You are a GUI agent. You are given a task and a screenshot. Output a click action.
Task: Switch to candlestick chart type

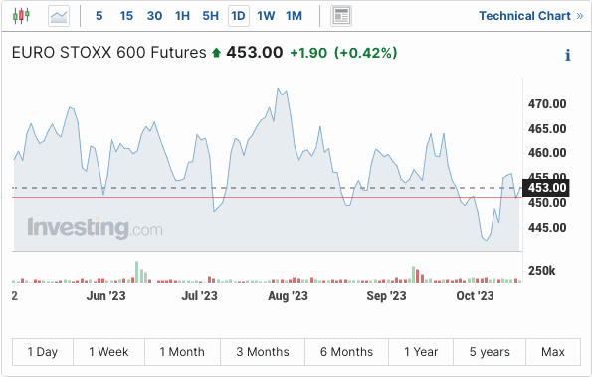[21, 16]
